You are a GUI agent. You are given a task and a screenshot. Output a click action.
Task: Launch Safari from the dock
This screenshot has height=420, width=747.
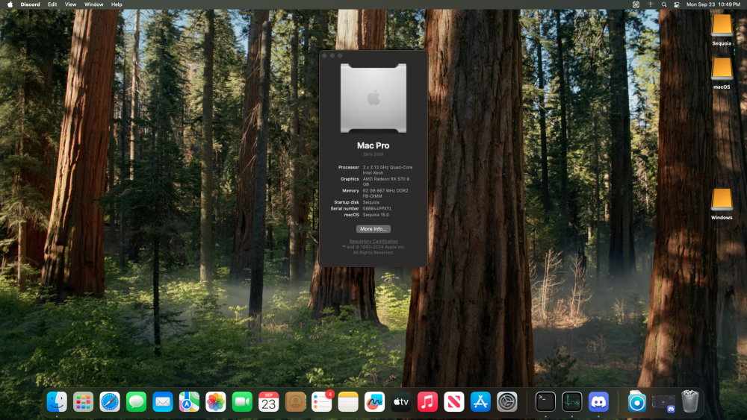pyautogui.click(x=110, y=402)
